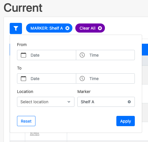148x142 pixels.
Task: Click the From label
Action: click(x=22, y=45)
